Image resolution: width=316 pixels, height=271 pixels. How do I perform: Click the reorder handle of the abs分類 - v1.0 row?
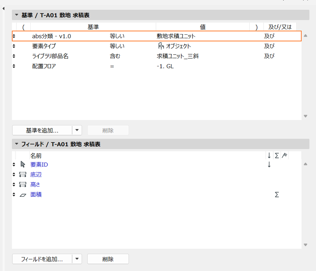click(14, 36)
